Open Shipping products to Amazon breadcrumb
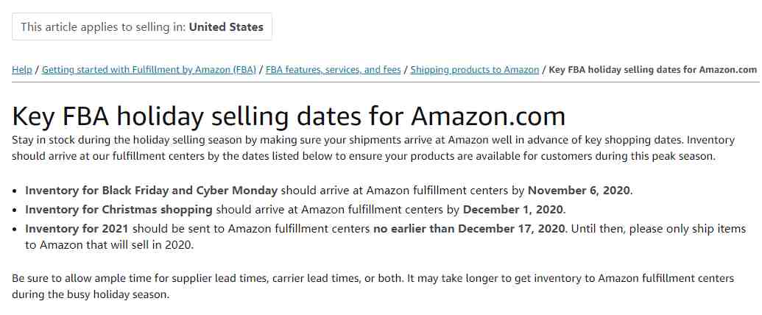 pos(475,69)
